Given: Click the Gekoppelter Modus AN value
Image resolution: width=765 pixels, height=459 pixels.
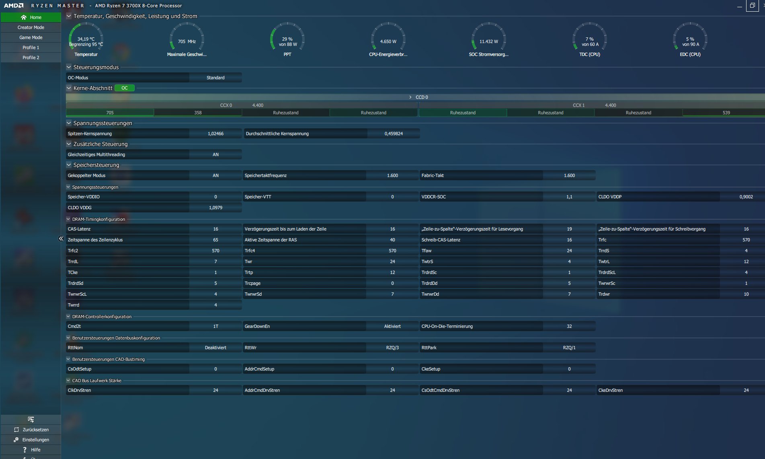Looking at the screenshot, I should point(215,175).
